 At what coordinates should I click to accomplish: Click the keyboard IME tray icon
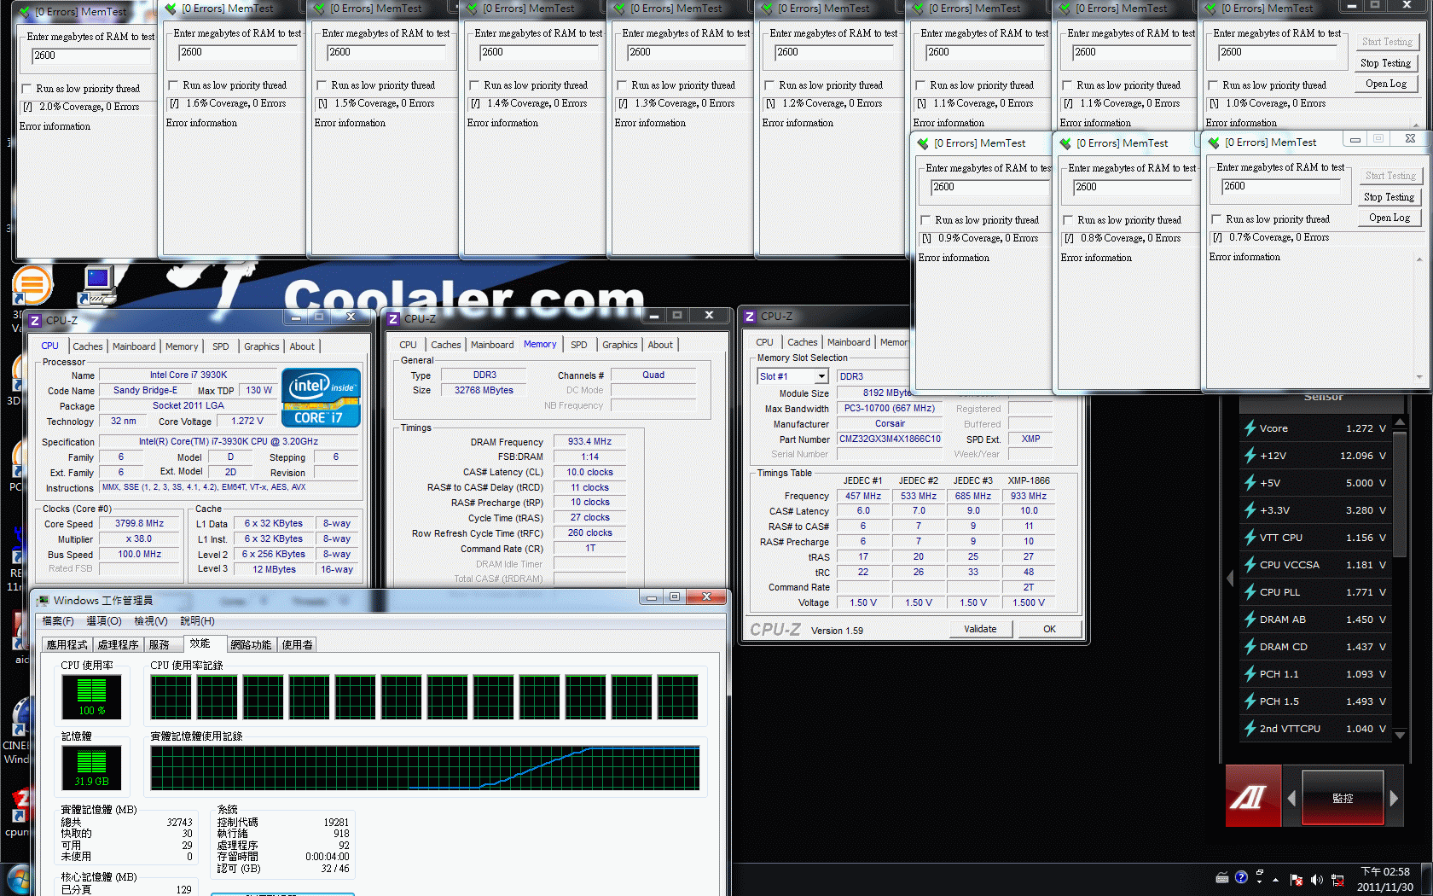[x=1222, y=877]
